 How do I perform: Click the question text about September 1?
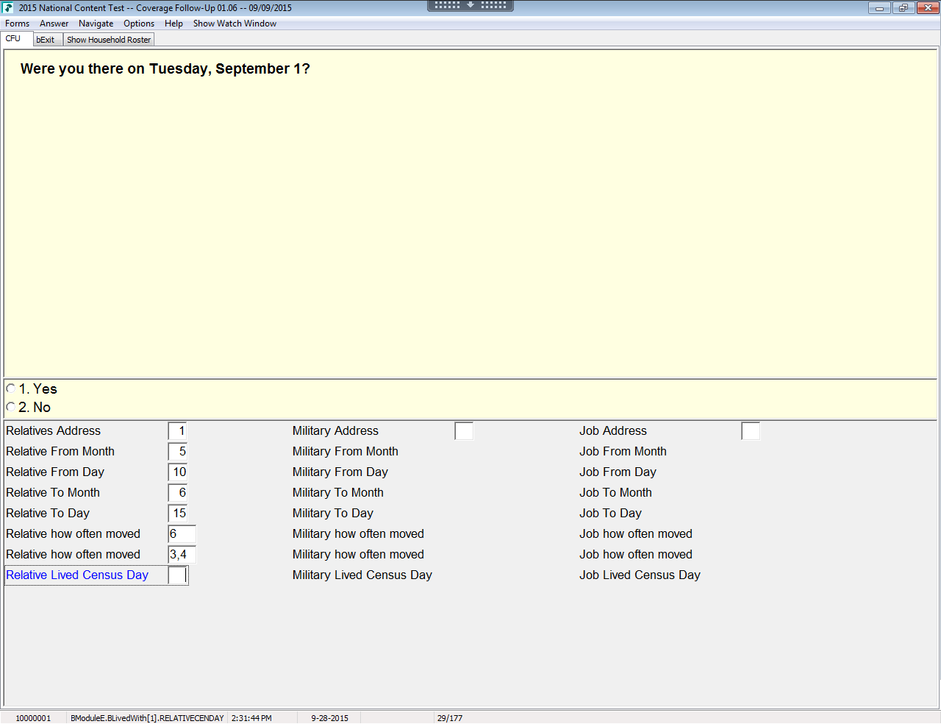click(165, 69)
